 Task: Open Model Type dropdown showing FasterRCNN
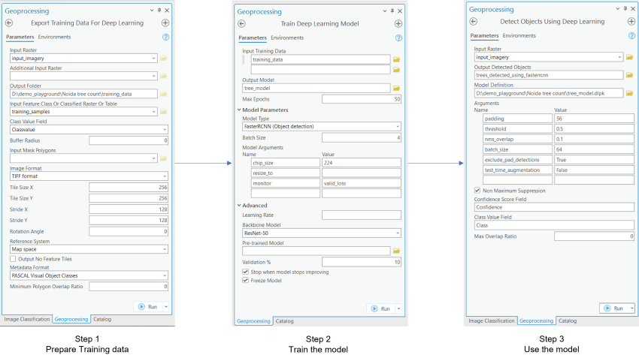(321, 126)
